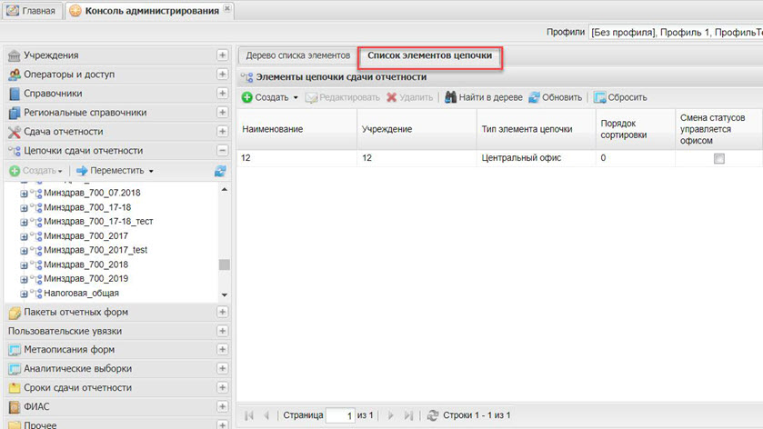
Task: Expand the Налоговая_общая tree node
Action: click(25, 294)
